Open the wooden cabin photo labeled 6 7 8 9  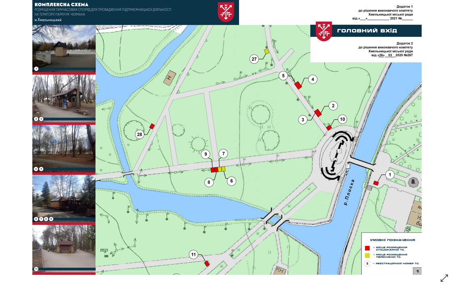click(64, 198)
